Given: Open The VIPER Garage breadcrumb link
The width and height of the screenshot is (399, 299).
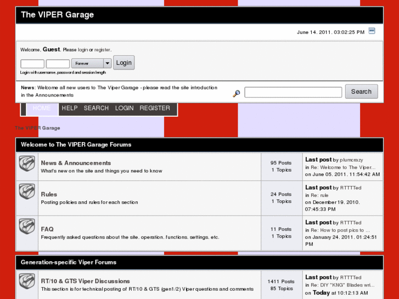Looking at the screenshot, I should coord(37,128).
